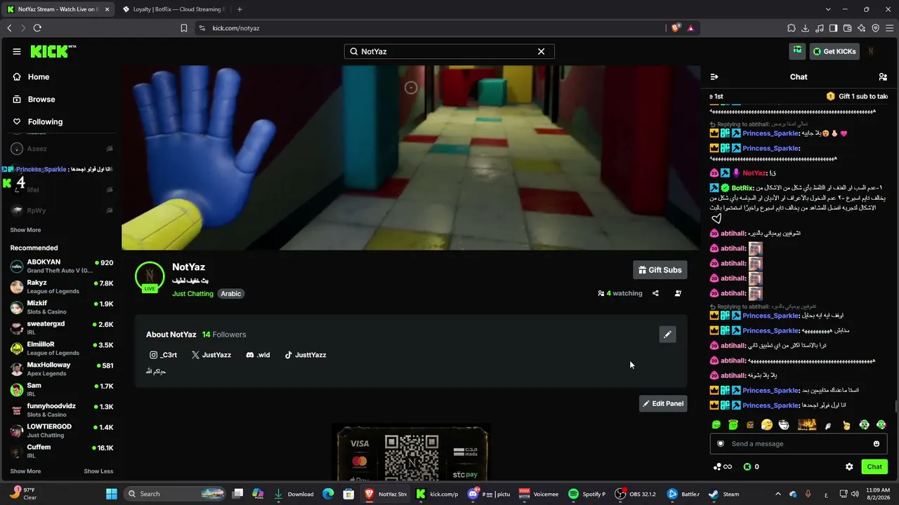Open ElmiilloR recommended channel
899x505 pixels.
click(61, 349)
